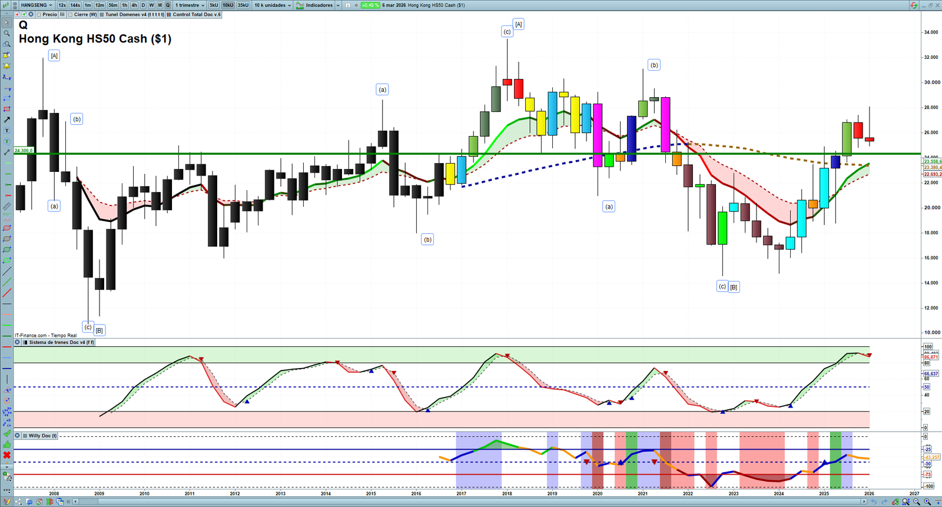Select the red rectangle drawing tool
942x507 pixels.
(x=6, y=109)
